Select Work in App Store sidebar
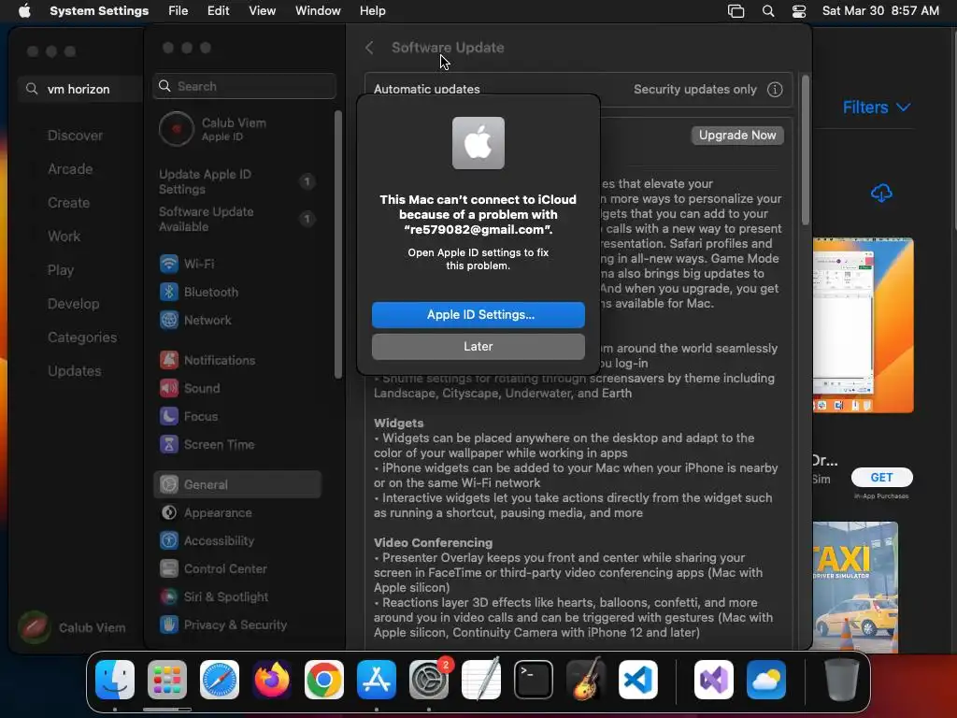Screen dimensions: 957x718 (x=64, y=237)
